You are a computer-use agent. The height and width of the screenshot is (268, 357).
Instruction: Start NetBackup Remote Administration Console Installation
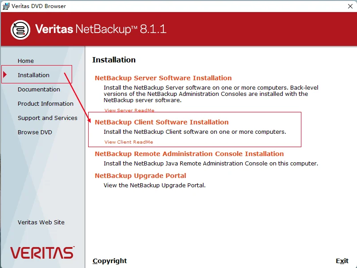(x=189, y=154)
